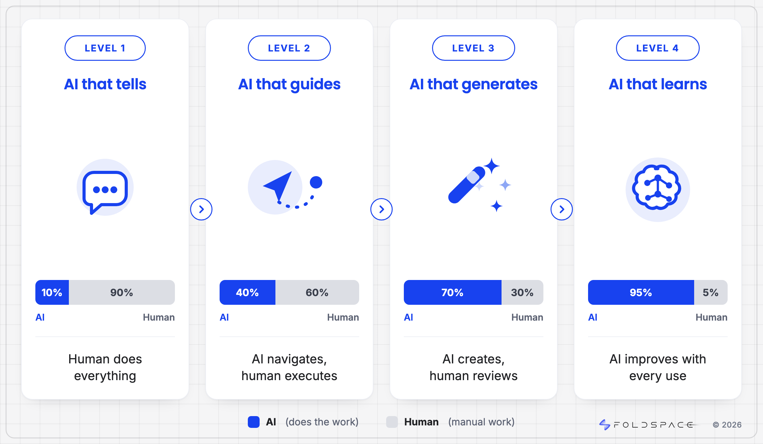Click the 70% AI segment of Level 3 bar
Screen dimensions: 763x444
453,292
